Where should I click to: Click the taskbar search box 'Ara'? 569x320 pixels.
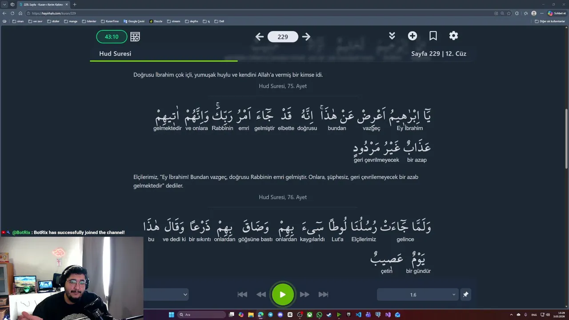[201, 315]
